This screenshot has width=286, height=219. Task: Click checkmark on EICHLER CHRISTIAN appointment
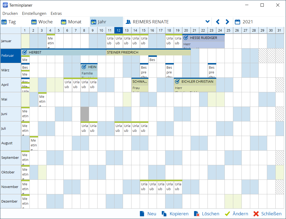(177, 81)
